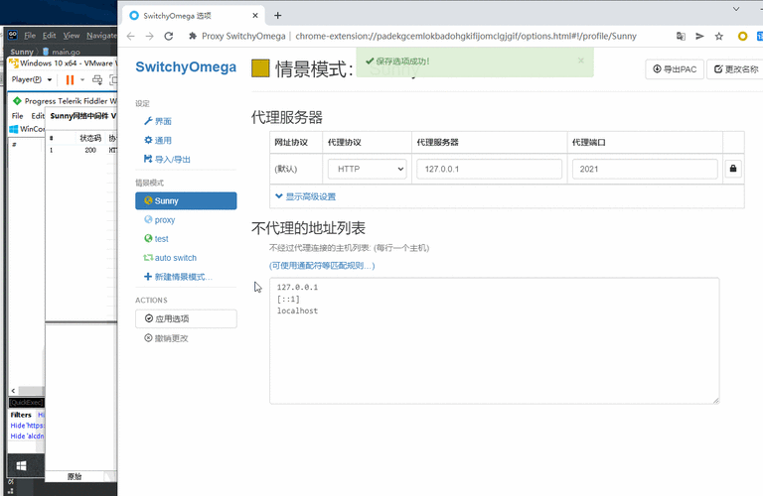
Task: Click 撤销更改 to revert changes
Action: 167,338
